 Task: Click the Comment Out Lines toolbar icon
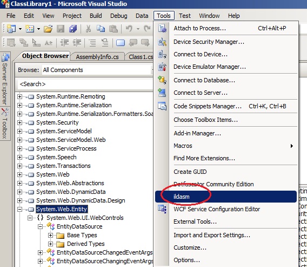tap(92, 43)
